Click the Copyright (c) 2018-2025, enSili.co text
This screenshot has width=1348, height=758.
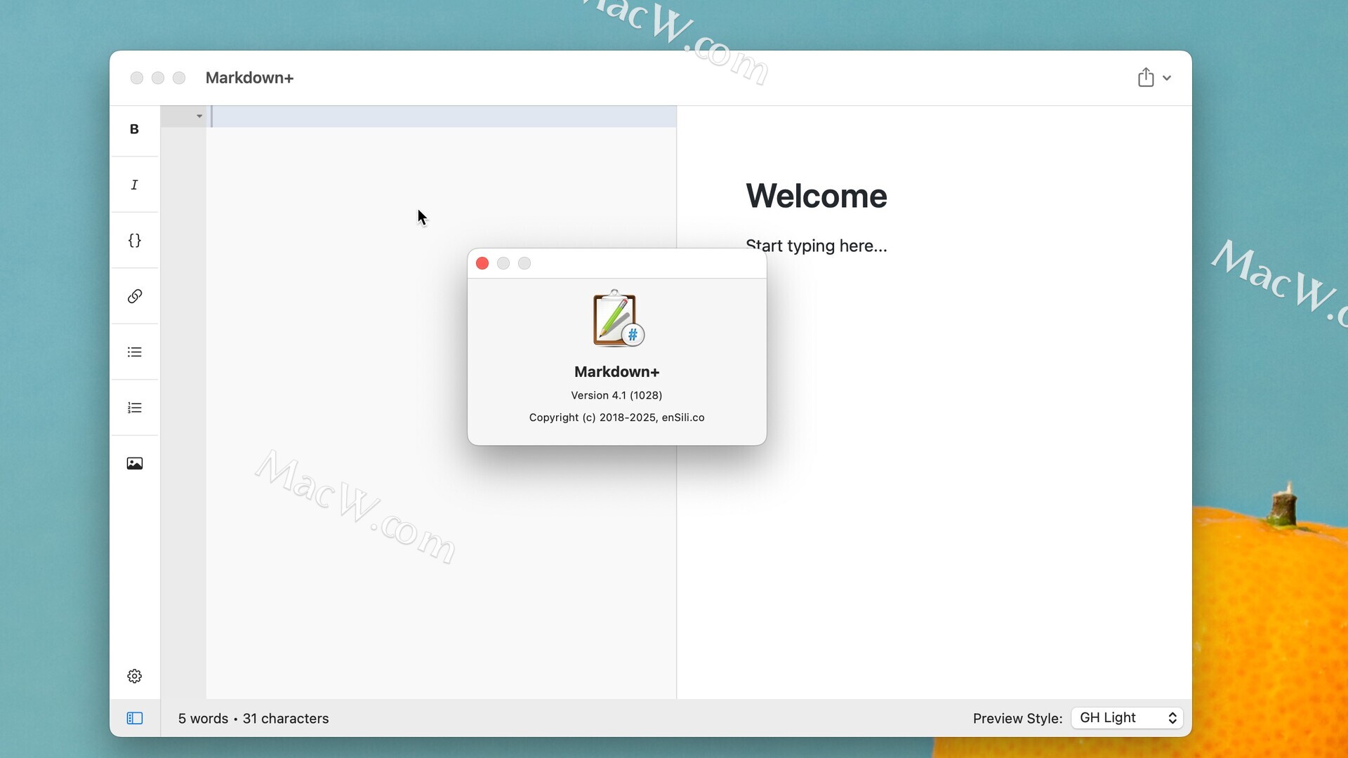pos(616,417)
